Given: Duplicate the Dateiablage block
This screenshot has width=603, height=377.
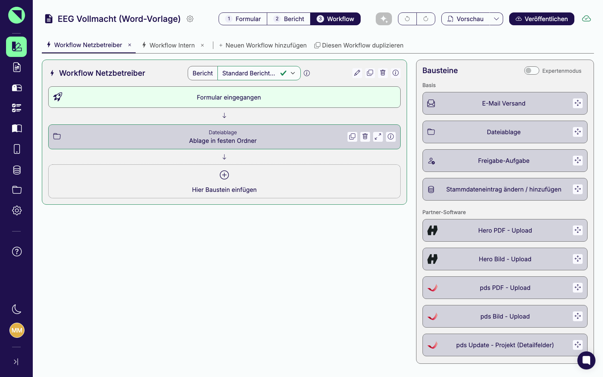Looking at the screenshot, I should 352,136.
